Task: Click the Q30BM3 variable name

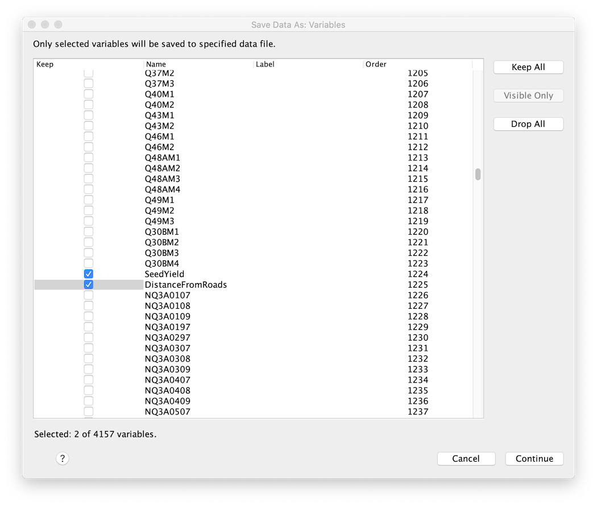Action: (162, 253)
